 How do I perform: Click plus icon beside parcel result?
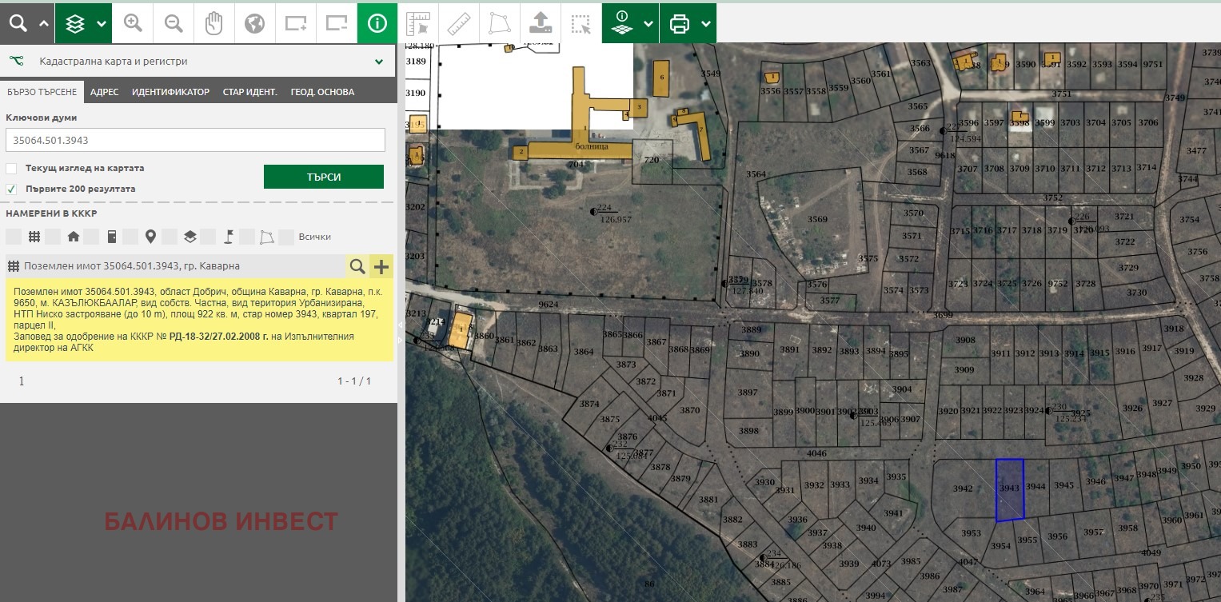381,266
